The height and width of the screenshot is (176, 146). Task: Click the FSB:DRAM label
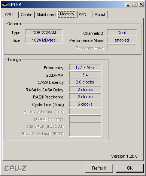(54, 75)
